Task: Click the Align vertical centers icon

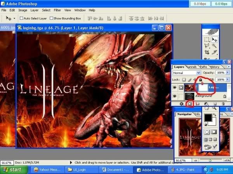Action: (95, 19)
